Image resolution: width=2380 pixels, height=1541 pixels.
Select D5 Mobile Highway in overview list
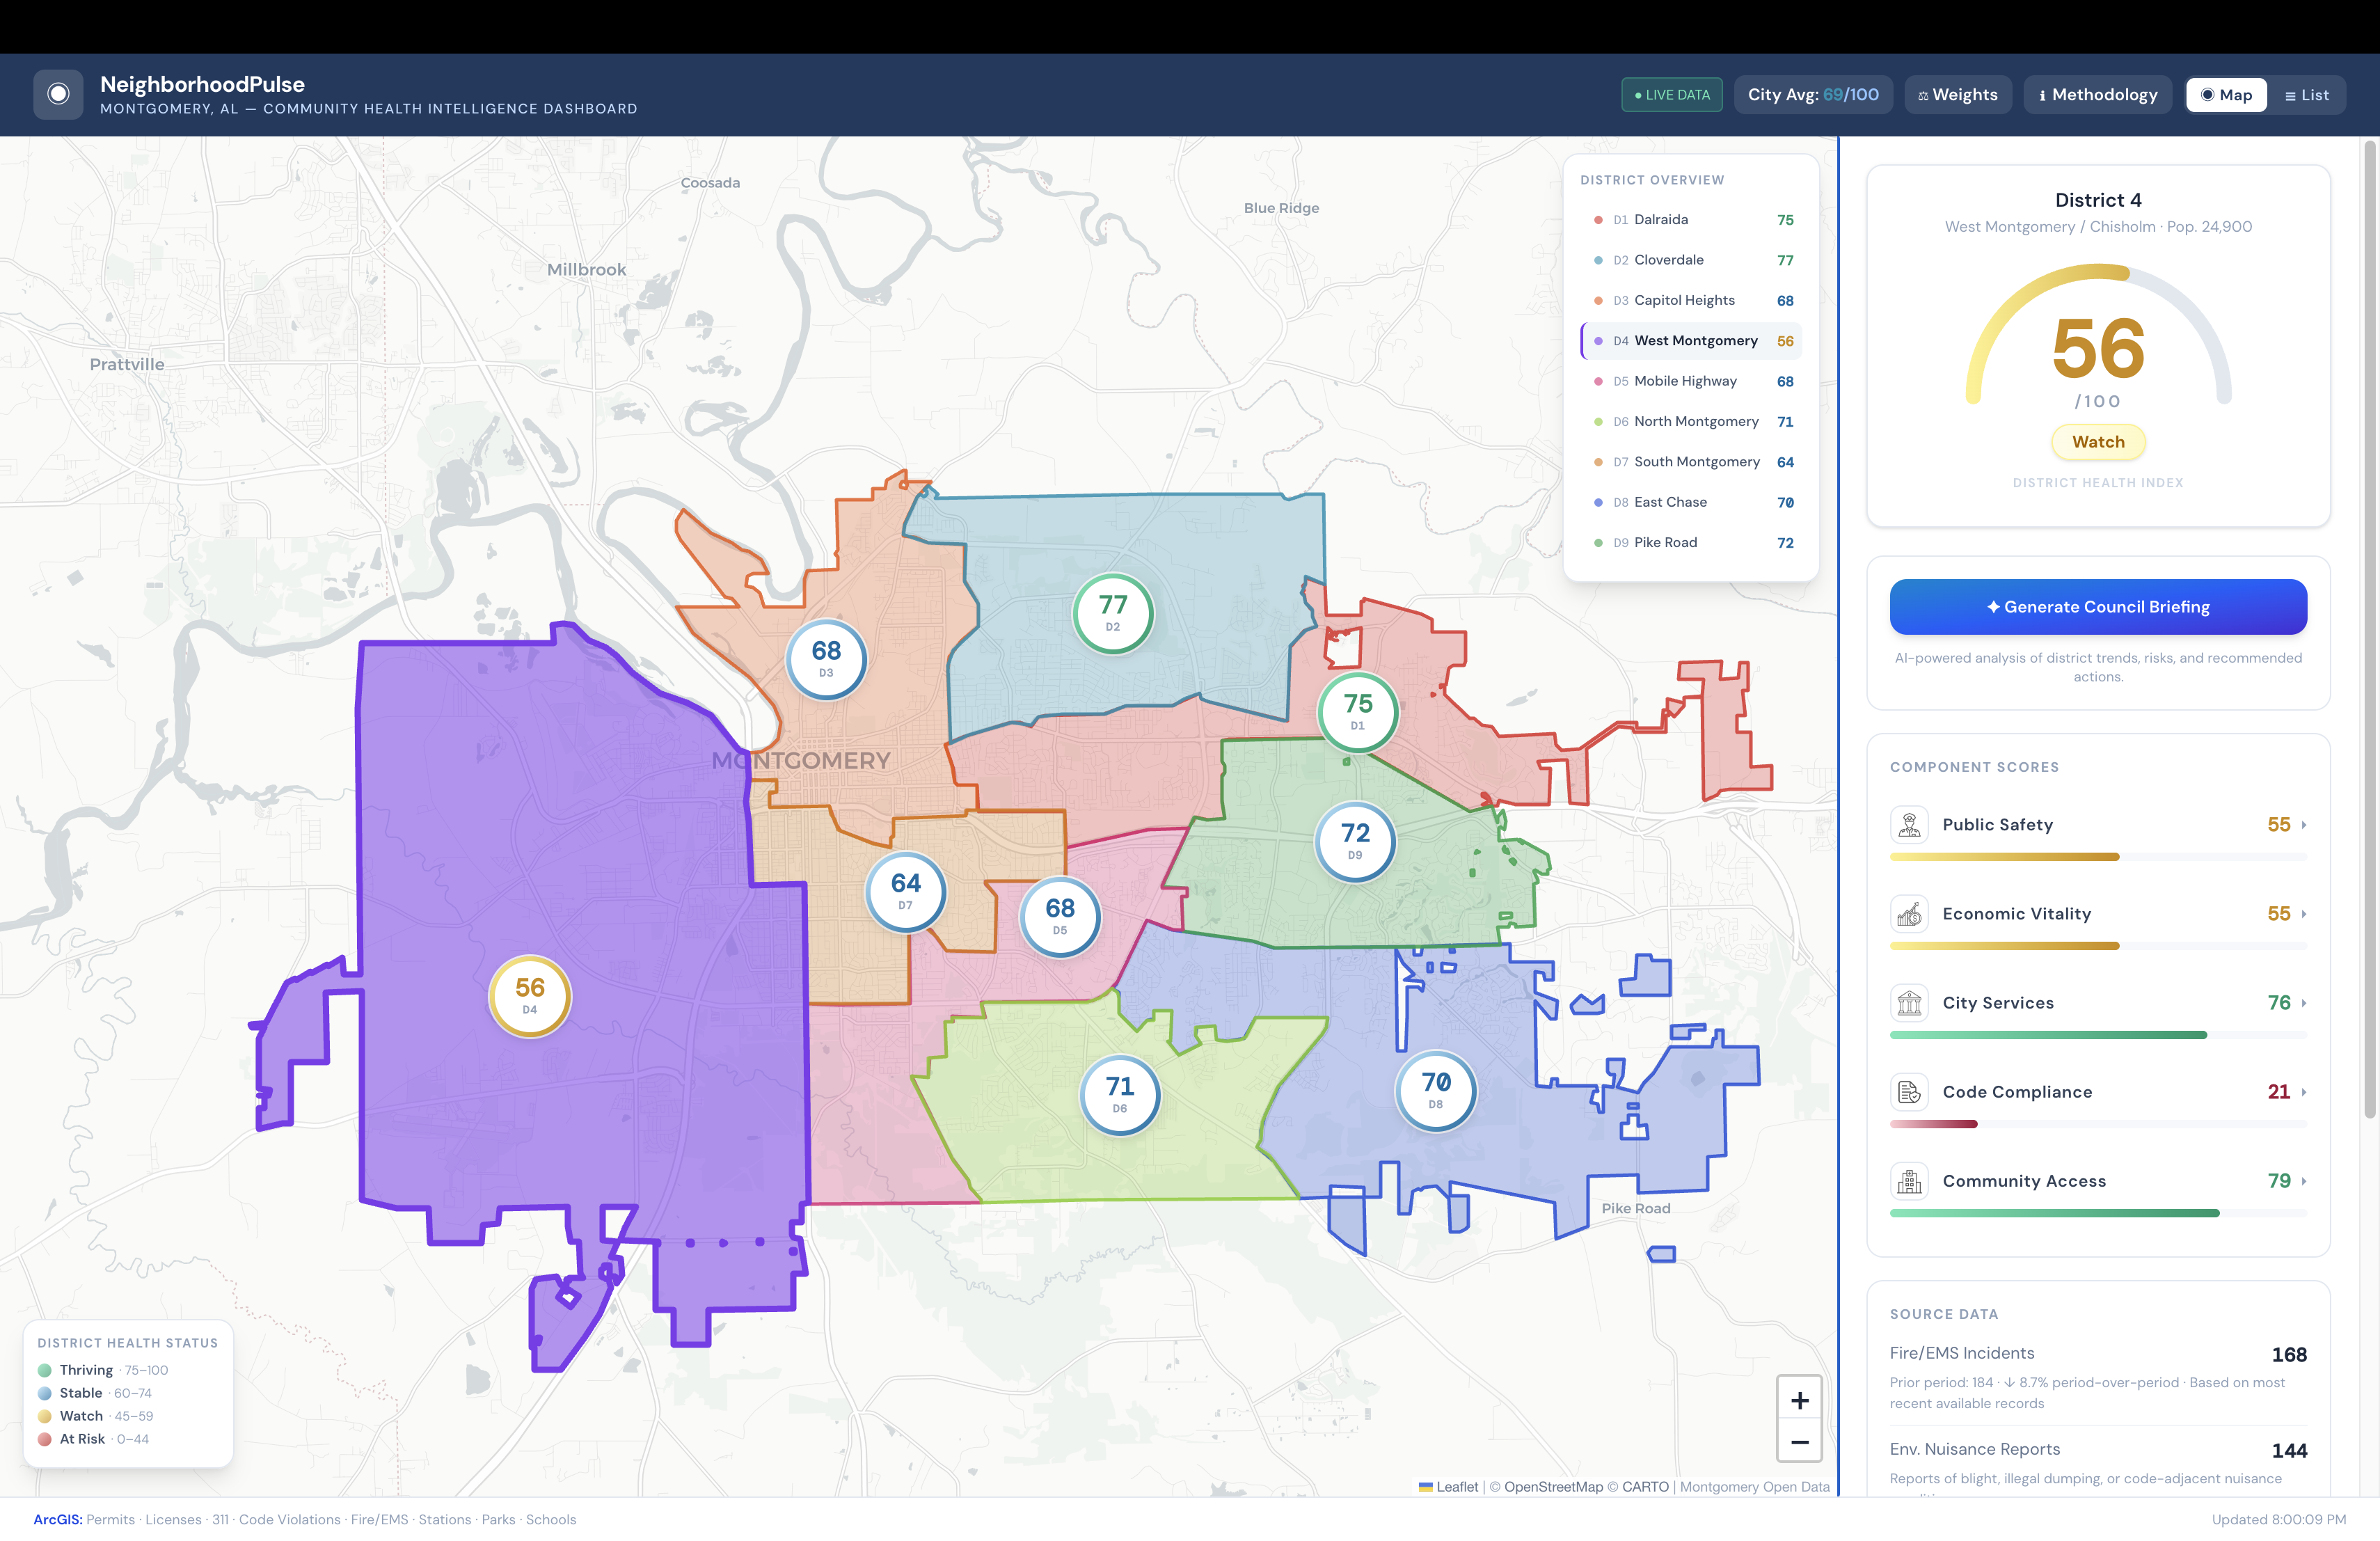[1691, 381]
